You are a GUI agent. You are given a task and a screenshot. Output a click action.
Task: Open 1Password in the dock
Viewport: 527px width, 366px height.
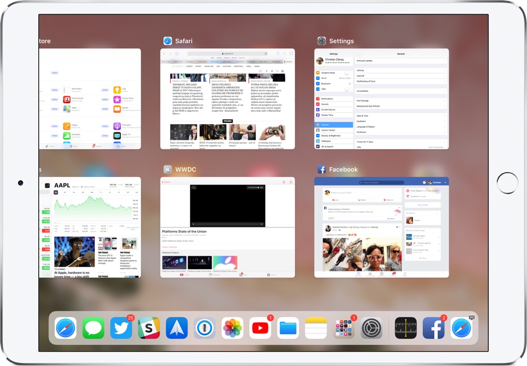[205, 328]
